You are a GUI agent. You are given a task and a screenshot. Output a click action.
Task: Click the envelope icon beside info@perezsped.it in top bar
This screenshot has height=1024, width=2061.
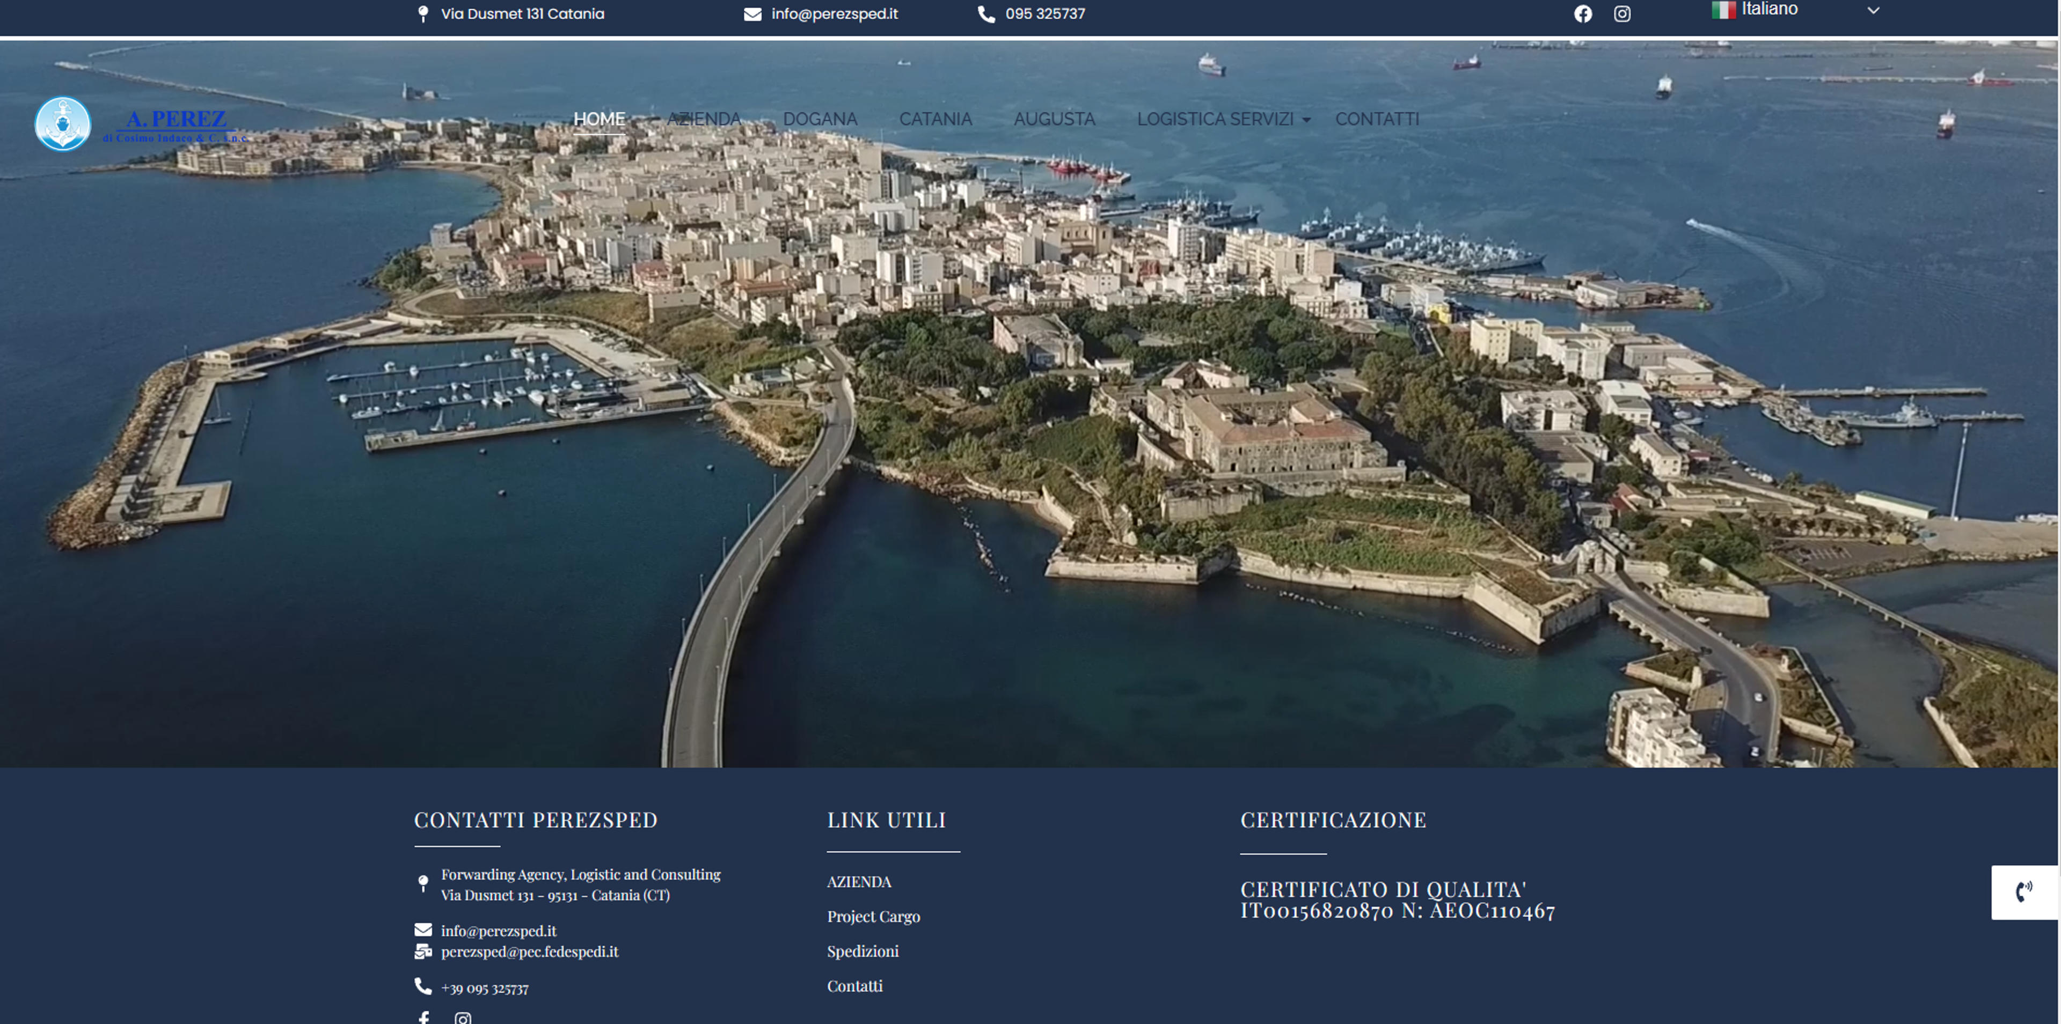[752, 14]
